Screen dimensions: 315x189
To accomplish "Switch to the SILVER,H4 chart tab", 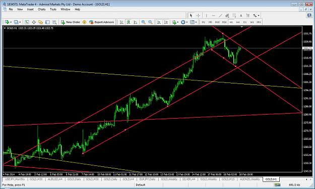I will [188, 179].
